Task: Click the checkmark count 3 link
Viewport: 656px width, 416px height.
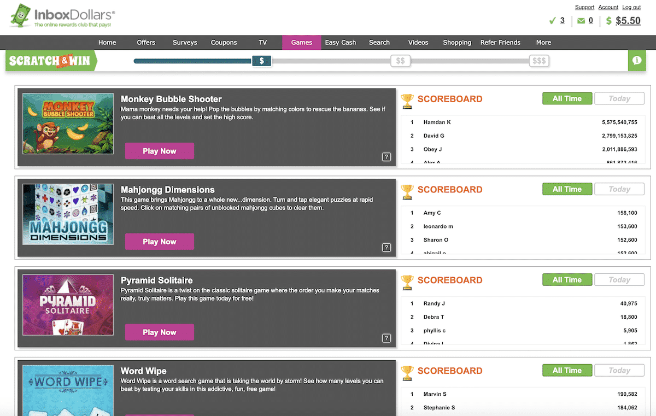Action: tap(563, 21)
